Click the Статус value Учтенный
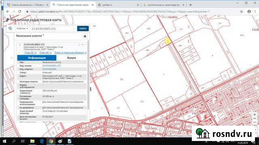This screenshot has height=145, width=259. point(47,72)
